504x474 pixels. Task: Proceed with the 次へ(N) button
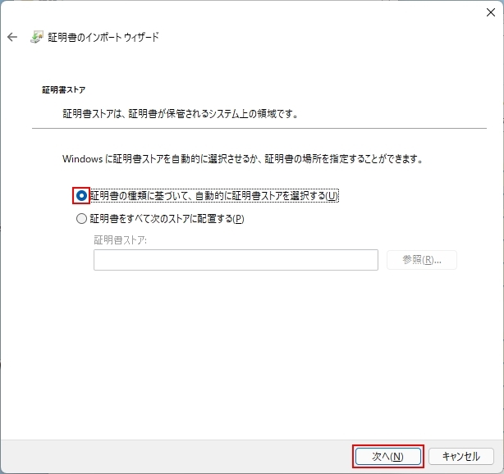tap(387, 456)
